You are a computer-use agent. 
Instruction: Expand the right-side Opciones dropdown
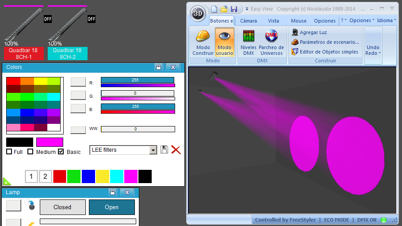[362, 20]
